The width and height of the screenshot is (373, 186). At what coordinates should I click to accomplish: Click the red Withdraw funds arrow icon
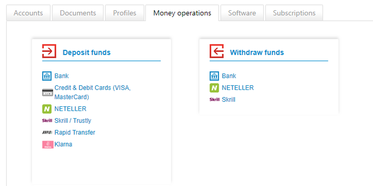coord(217,51)
